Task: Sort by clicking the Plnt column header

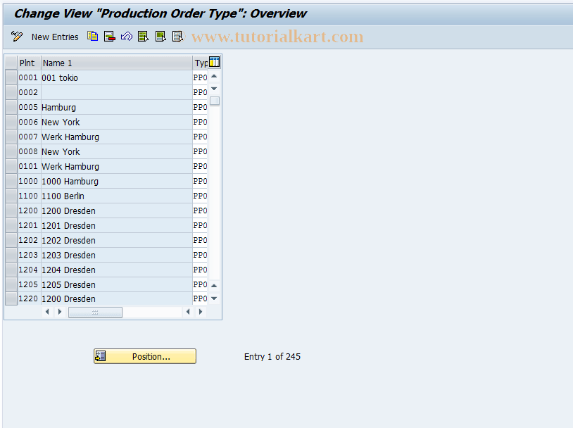Action: tap(27, 63)
